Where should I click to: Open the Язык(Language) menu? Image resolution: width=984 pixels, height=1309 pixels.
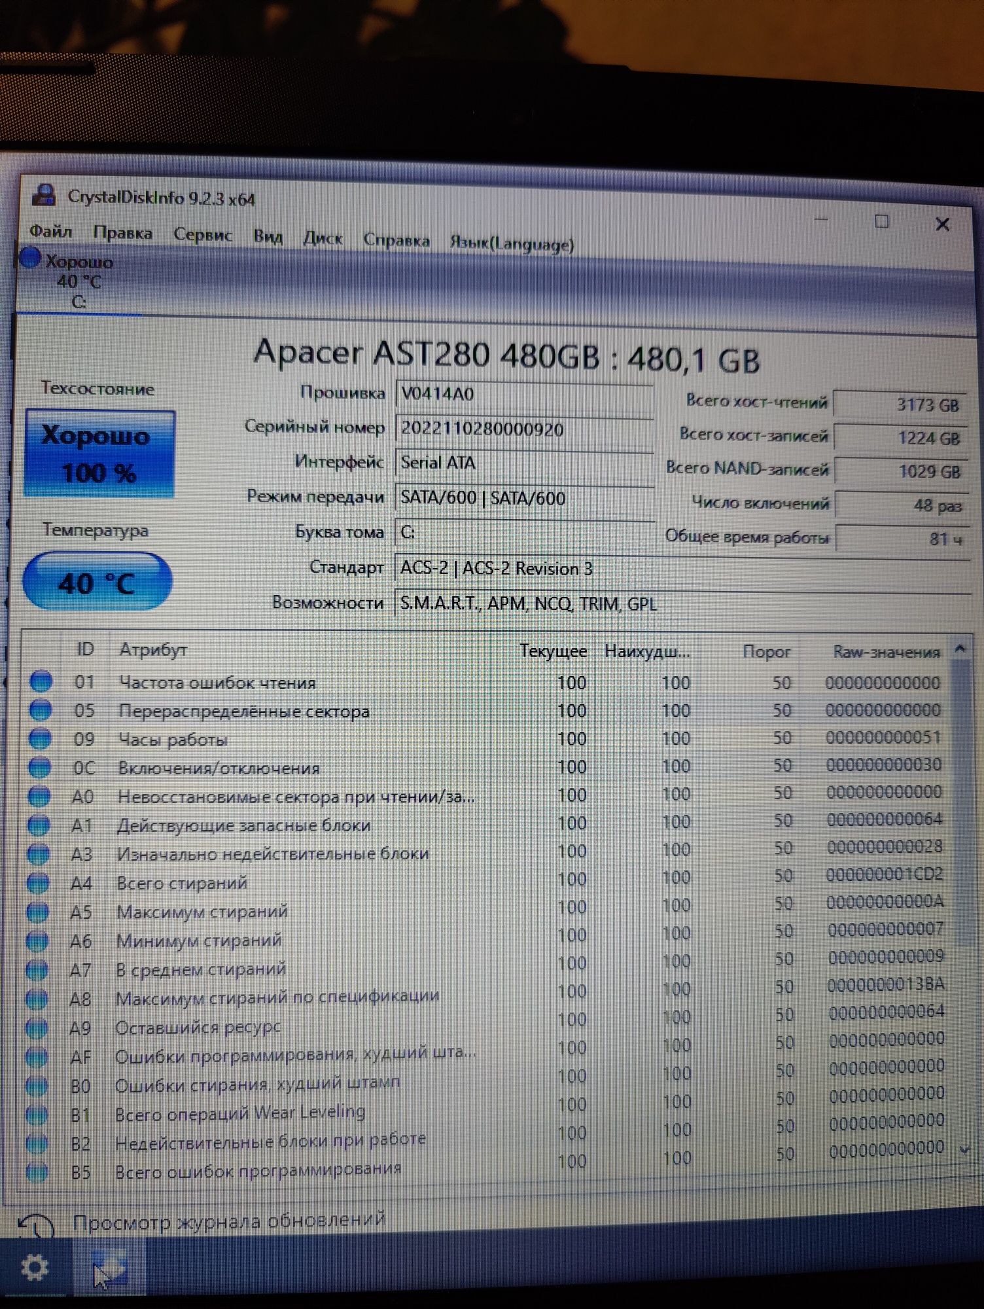(x=512, y=243)
